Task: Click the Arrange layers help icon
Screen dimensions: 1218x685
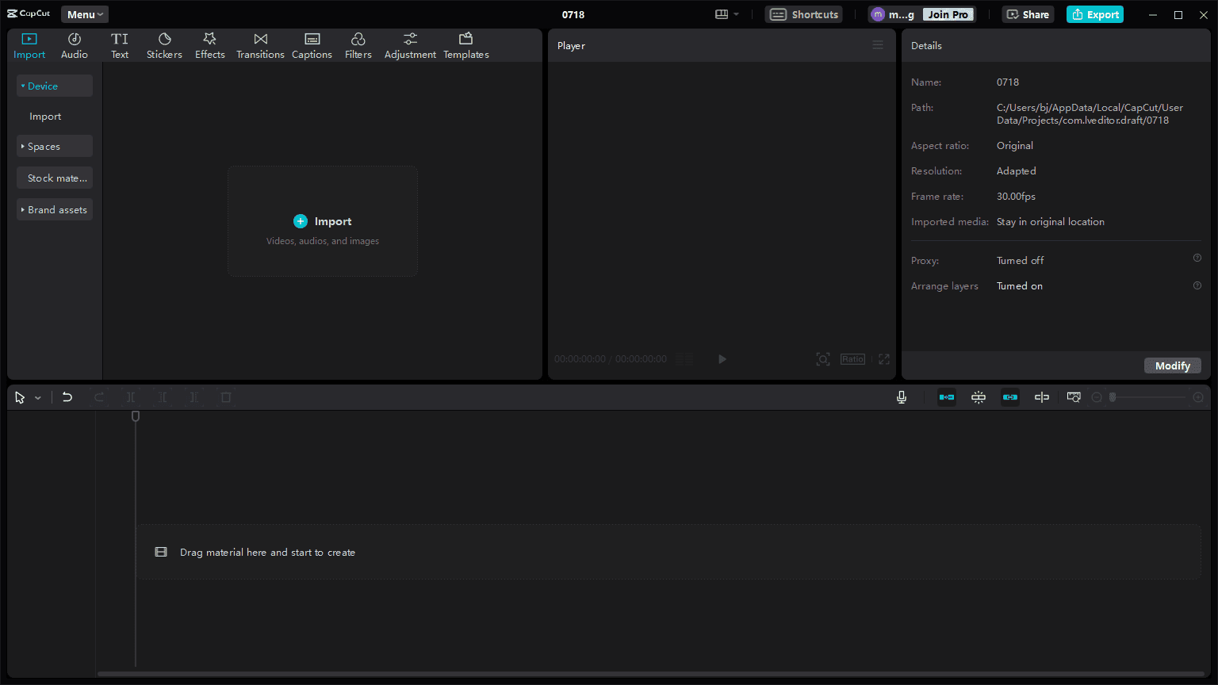Action: coord(1197,285)
